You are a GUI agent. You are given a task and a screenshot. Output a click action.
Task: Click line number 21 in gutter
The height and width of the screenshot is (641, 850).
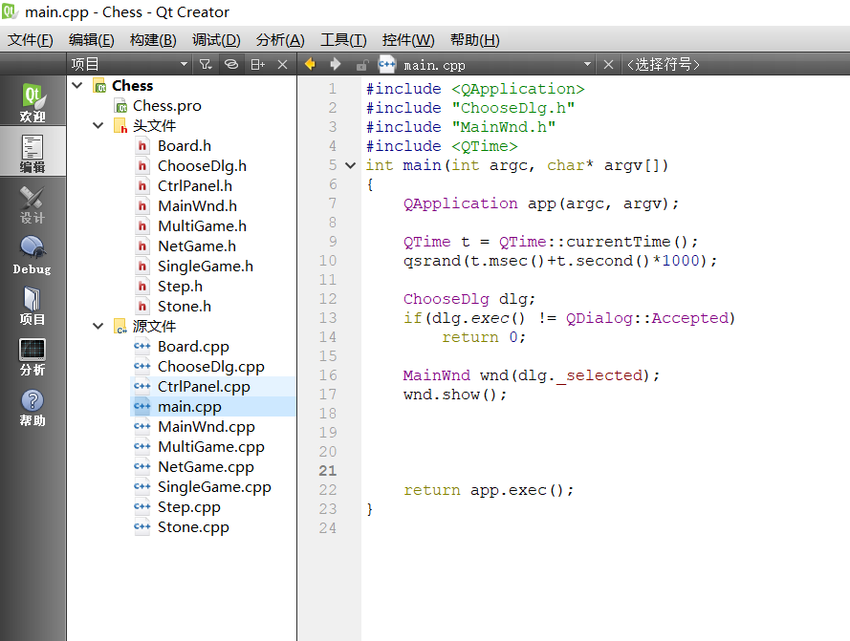327,470
